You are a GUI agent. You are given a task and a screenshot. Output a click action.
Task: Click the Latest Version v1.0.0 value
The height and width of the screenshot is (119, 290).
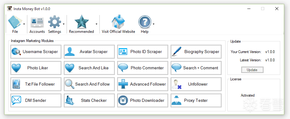click(x=270, y=60)
